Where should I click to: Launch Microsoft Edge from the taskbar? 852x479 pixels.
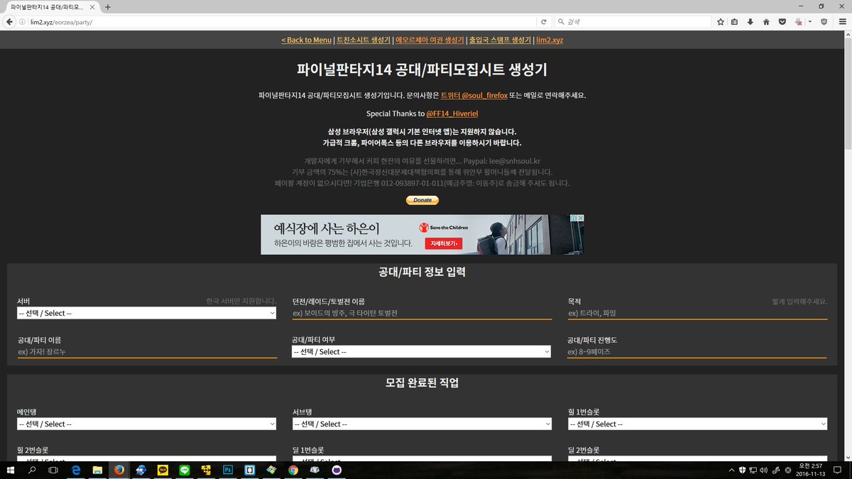tap(75, 470)
